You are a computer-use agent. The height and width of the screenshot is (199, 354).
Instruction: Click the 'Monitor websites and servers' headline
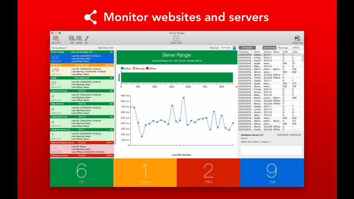(186, 17)
